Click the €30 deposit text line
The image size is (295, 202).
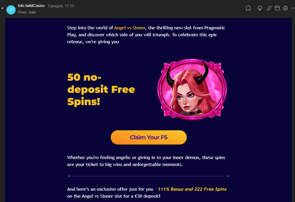(x=114, y=196)
